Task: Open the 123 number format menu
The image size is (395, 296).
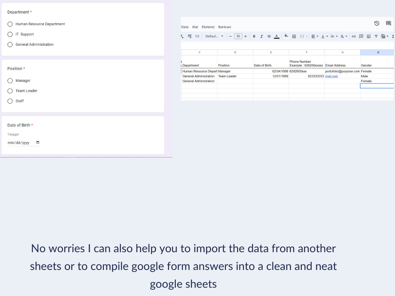Action: [x=197, y=36]
